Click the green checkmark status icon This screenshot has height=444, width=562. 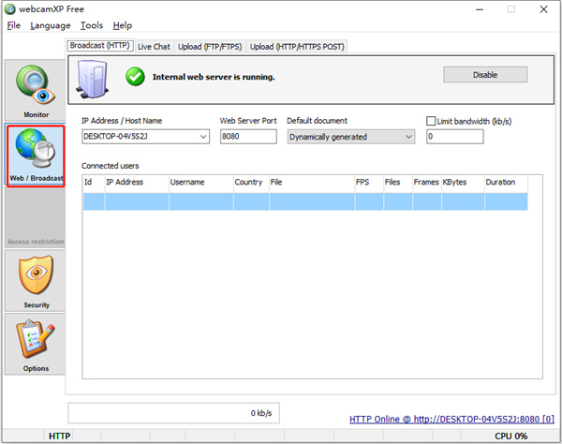click(x=135, y=77)
